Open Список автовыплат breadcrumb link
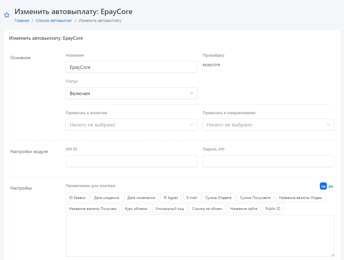344x260 pixels. pyautogui.click(x=54, y=21)
